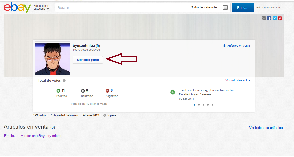Click the member since date 24 ene 2013

tap(91, 115)
